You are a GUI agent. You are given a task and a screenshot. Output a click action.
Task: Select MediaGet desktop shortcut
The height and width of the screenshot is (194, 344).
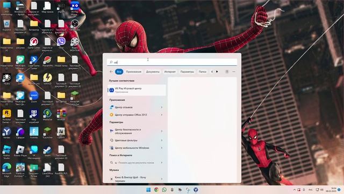tap(47, 115)
